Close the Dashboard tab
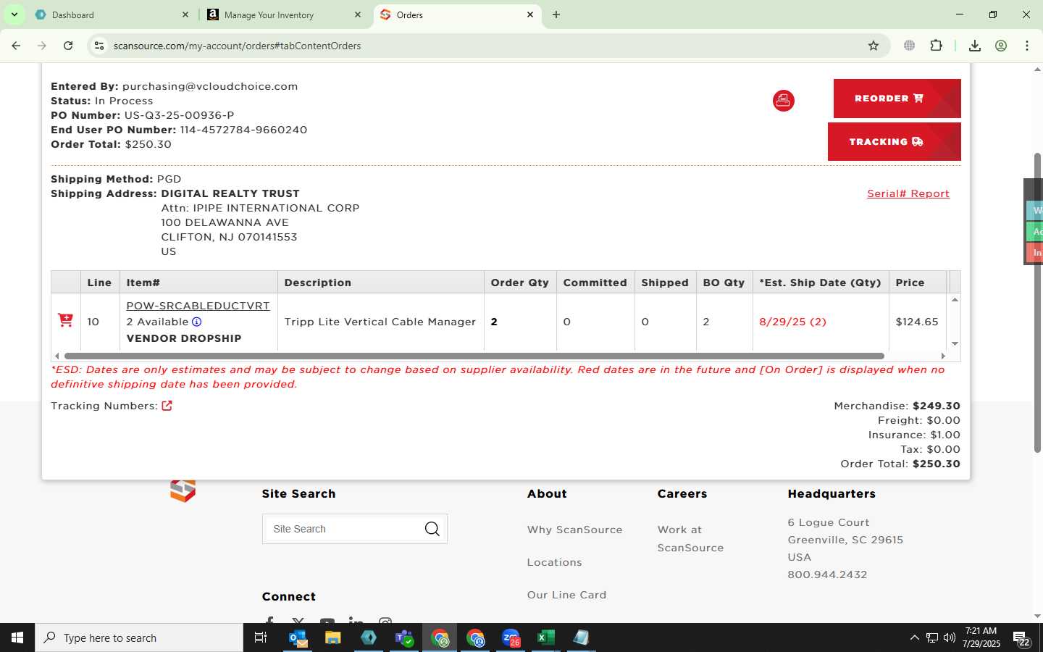1043x652 pixels. point(185,14)
